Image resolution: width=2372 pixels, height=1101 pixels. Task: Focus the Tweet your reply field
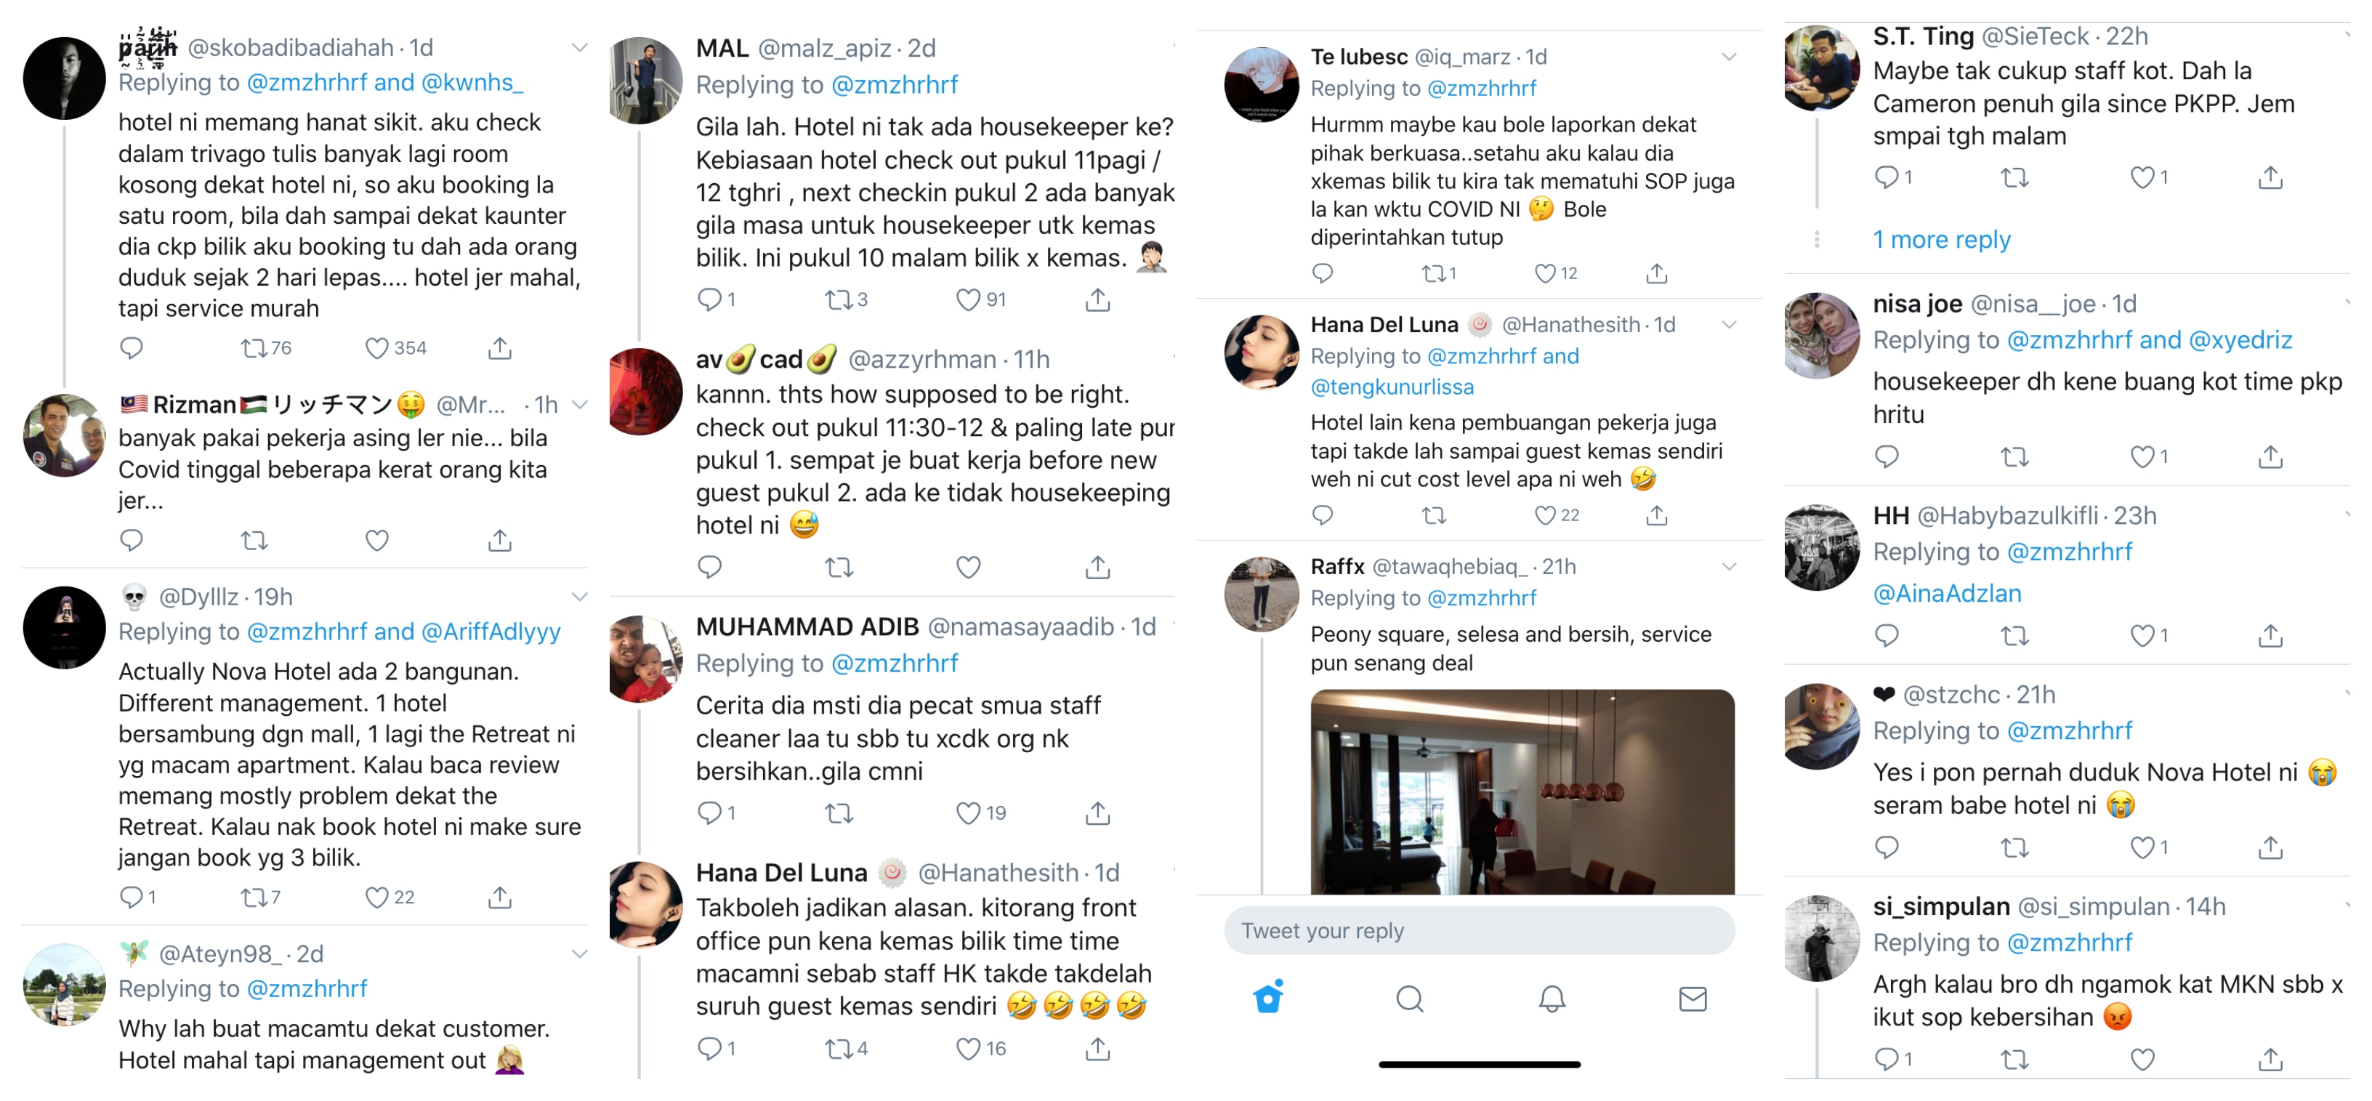(x=1479, y=931)
